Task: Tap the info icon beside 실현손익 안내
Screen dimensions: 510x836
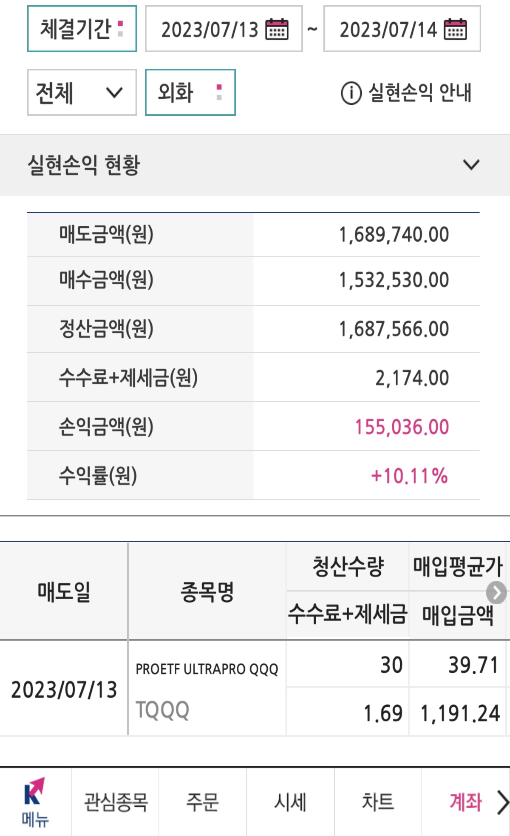Action: click(x=351, y=93)
